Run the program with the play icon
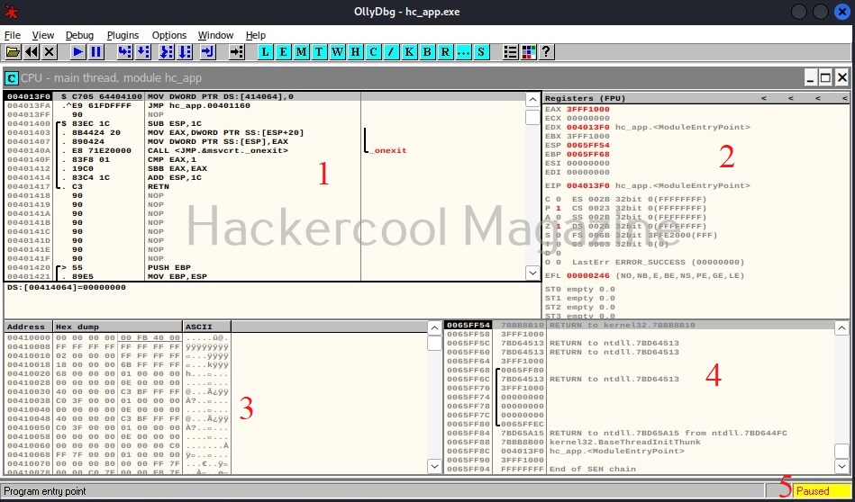 [x=78, y=52]
